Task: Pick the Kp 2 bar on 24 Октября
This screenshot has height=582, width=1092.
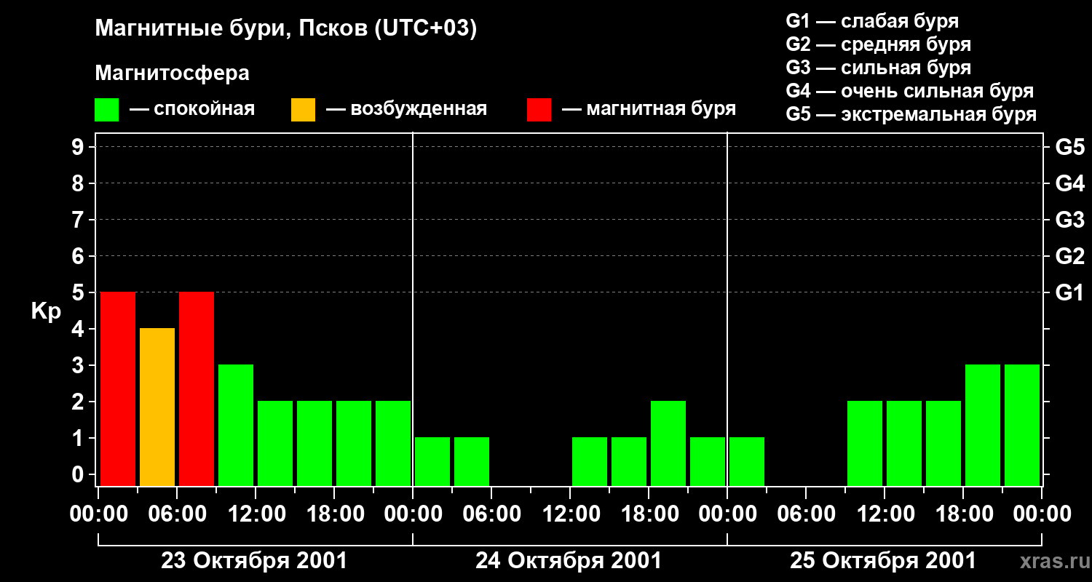Action: point(668,443)
